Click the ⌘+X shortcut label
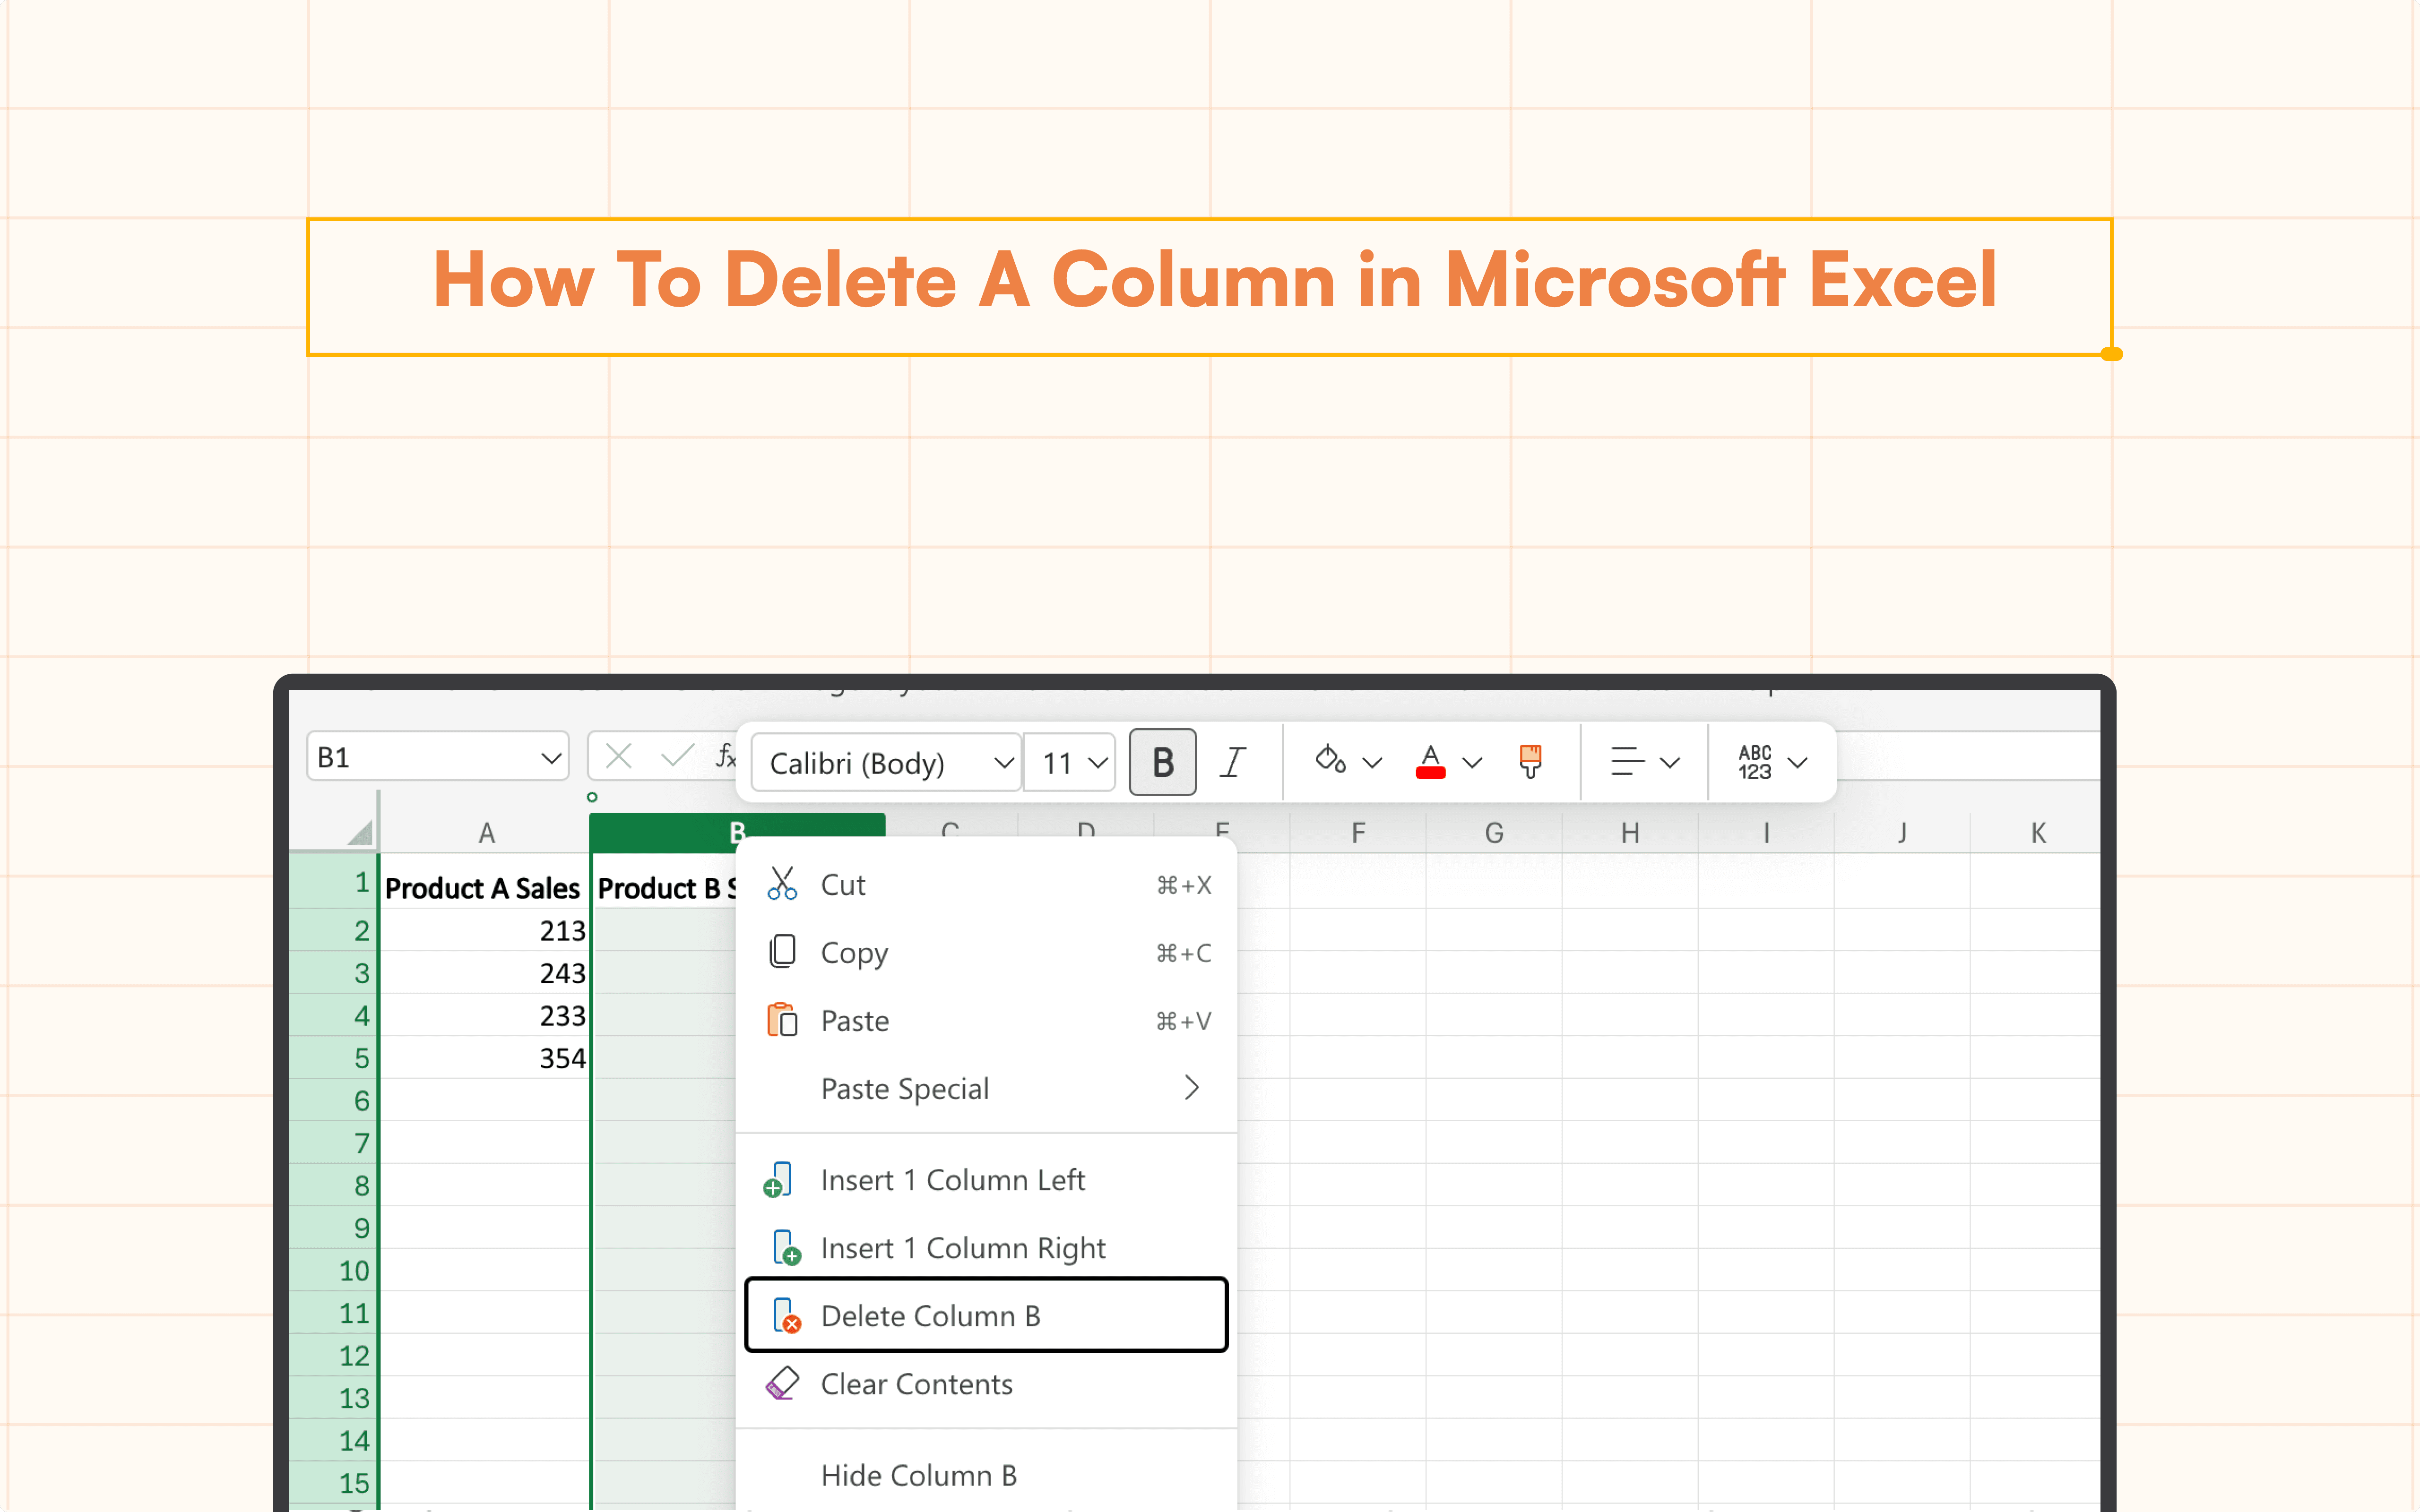2420x1512 pixels. [x=1184, y=885]
